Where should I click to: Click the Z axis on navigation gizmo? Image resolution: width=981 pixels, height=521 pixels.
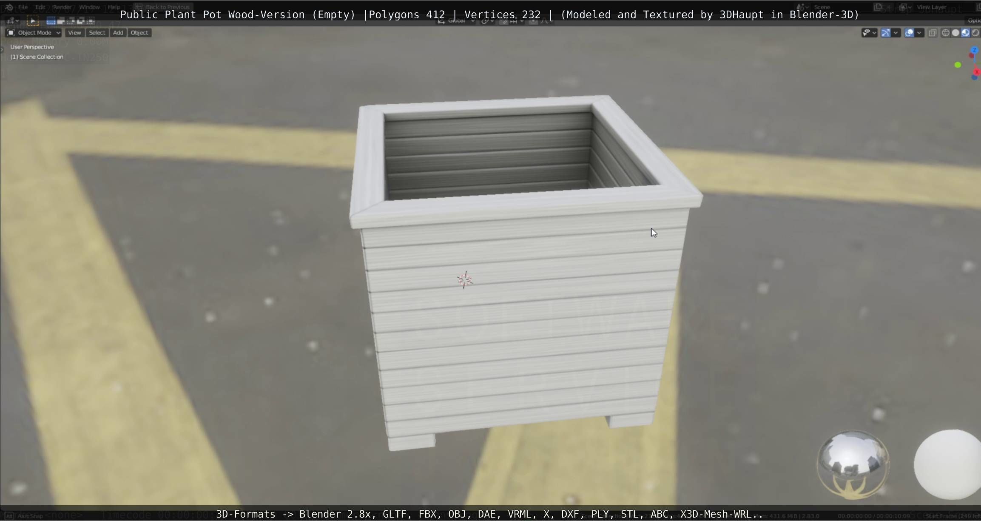coord(975,50)
